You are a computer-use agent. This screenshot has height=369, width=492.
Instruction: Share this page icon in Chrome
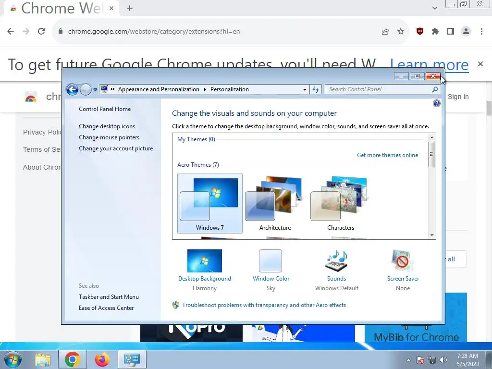point(385,31)
